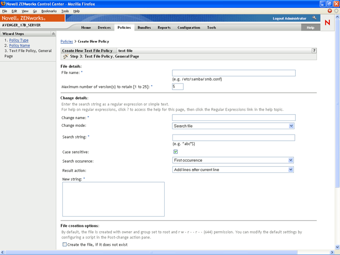The height and width of the screenshot is (255, 340).
Task: Collapse the Wizard Steps panel
Action: point(53,34)
